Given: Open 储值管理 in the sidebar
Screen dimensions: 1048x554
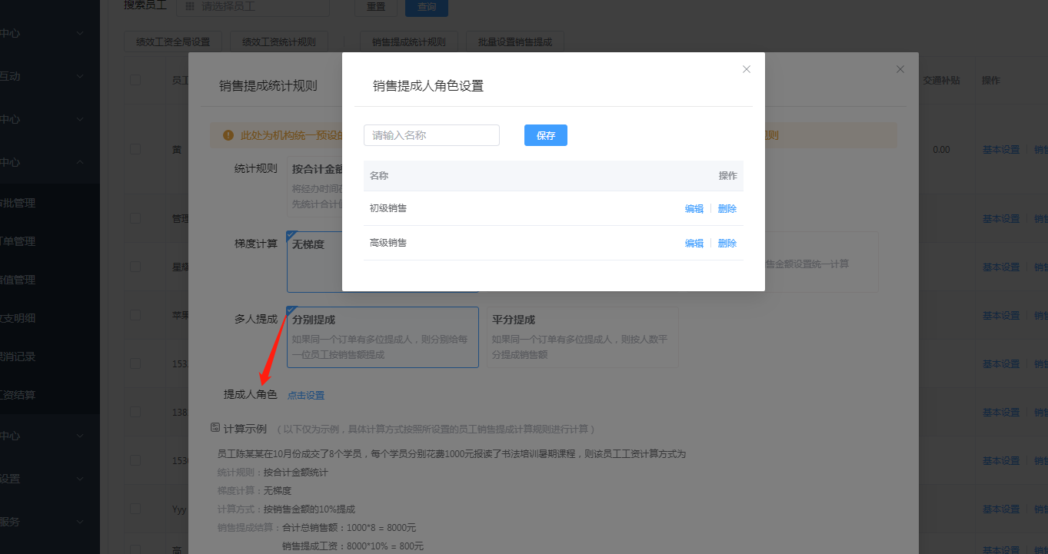Looking at the screenshot, I should (x=17, y=280).
